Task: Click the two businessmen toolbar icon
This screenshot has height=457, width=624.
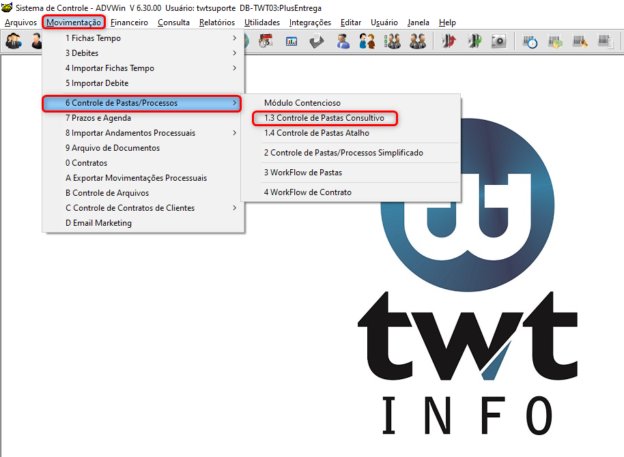Action: (x=417, y=42)
